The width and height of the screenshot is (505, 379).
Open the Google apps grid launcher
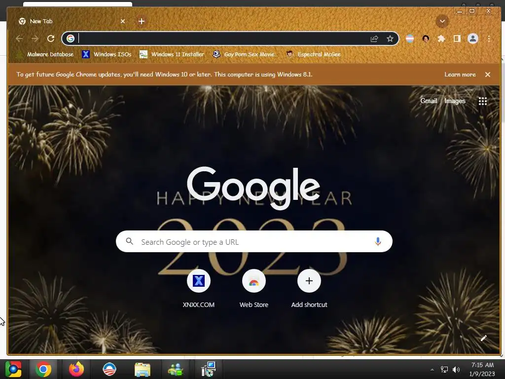point(482,101)
